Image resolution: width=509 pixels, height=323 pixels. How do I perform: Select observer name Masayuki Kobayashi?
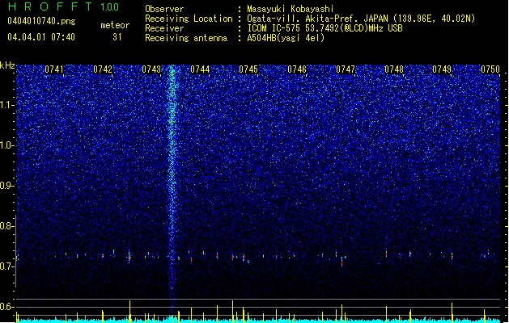(291, 9)
